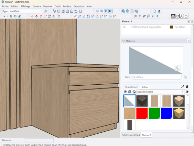Select the Line pencil tool

coord(75,16)
